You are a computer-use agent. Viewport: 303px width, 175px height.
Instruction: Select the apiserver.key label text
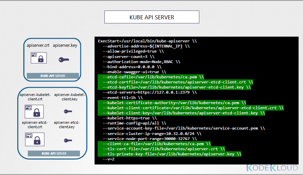pyautogui.click(x=65, y=45)
